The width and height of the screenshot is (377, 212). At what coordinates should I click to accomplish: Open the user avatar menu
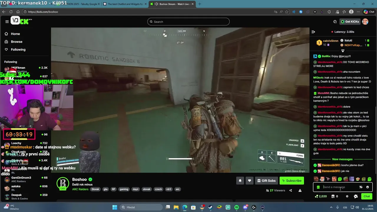click(x=365, y=21)
